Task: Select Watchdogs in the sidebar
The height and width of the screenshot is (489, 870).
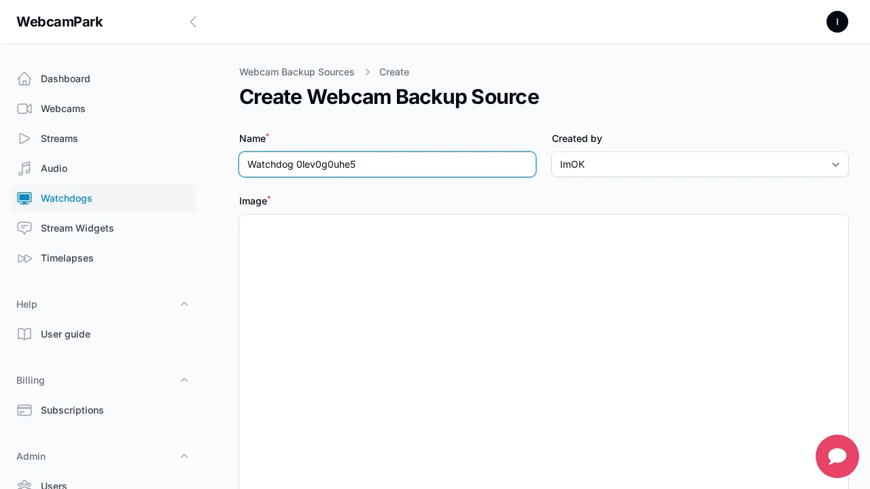Action: point(66,198)
